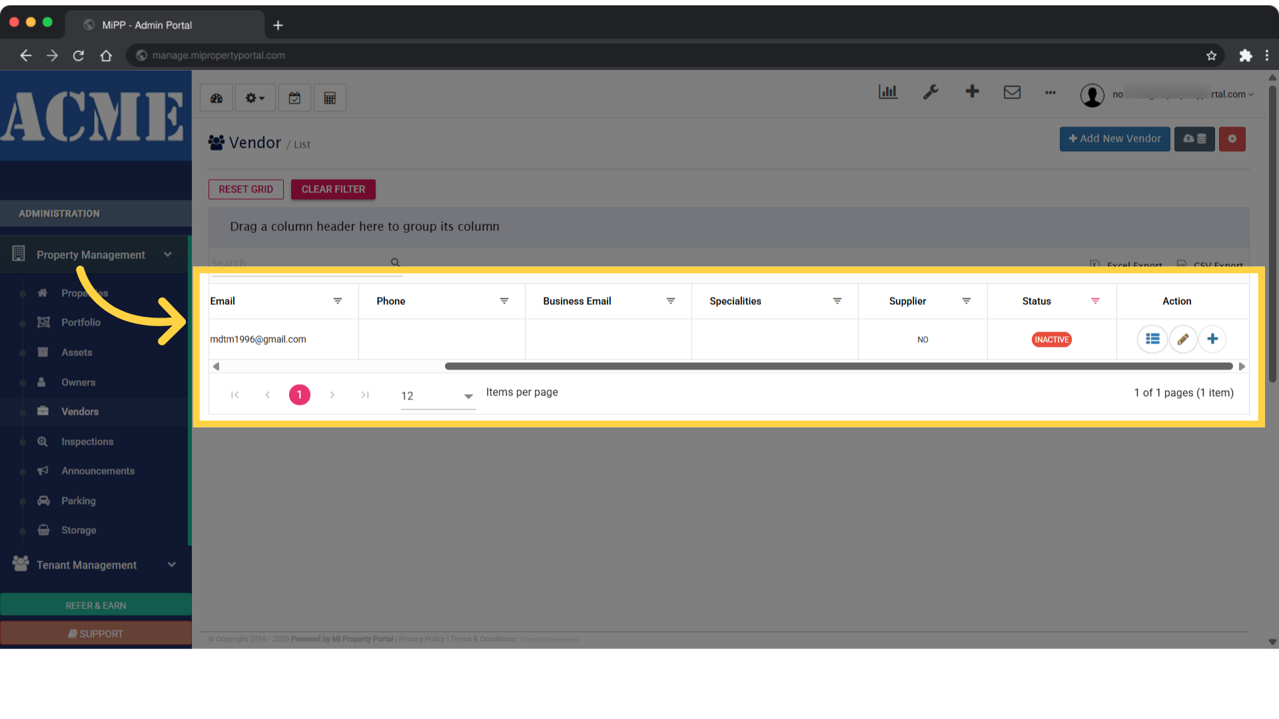The width and height of the screenshot is (1279, 719).
Task: Open the red gear settings button near Add New Vendor
Action: [x=1232, y=139]
